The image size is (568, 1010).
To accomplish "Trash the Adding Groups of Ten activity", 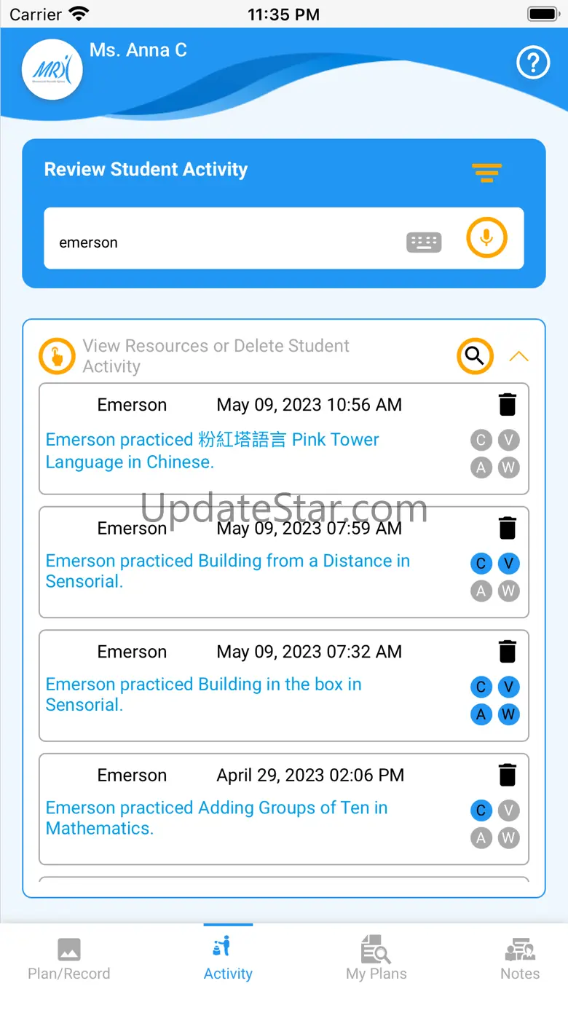I will click(x=508, y=775).
